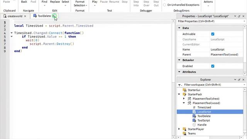Viewport: 247px width, 139px height.
Task: Click Step Out debugger button
Action: coord(156,3)
